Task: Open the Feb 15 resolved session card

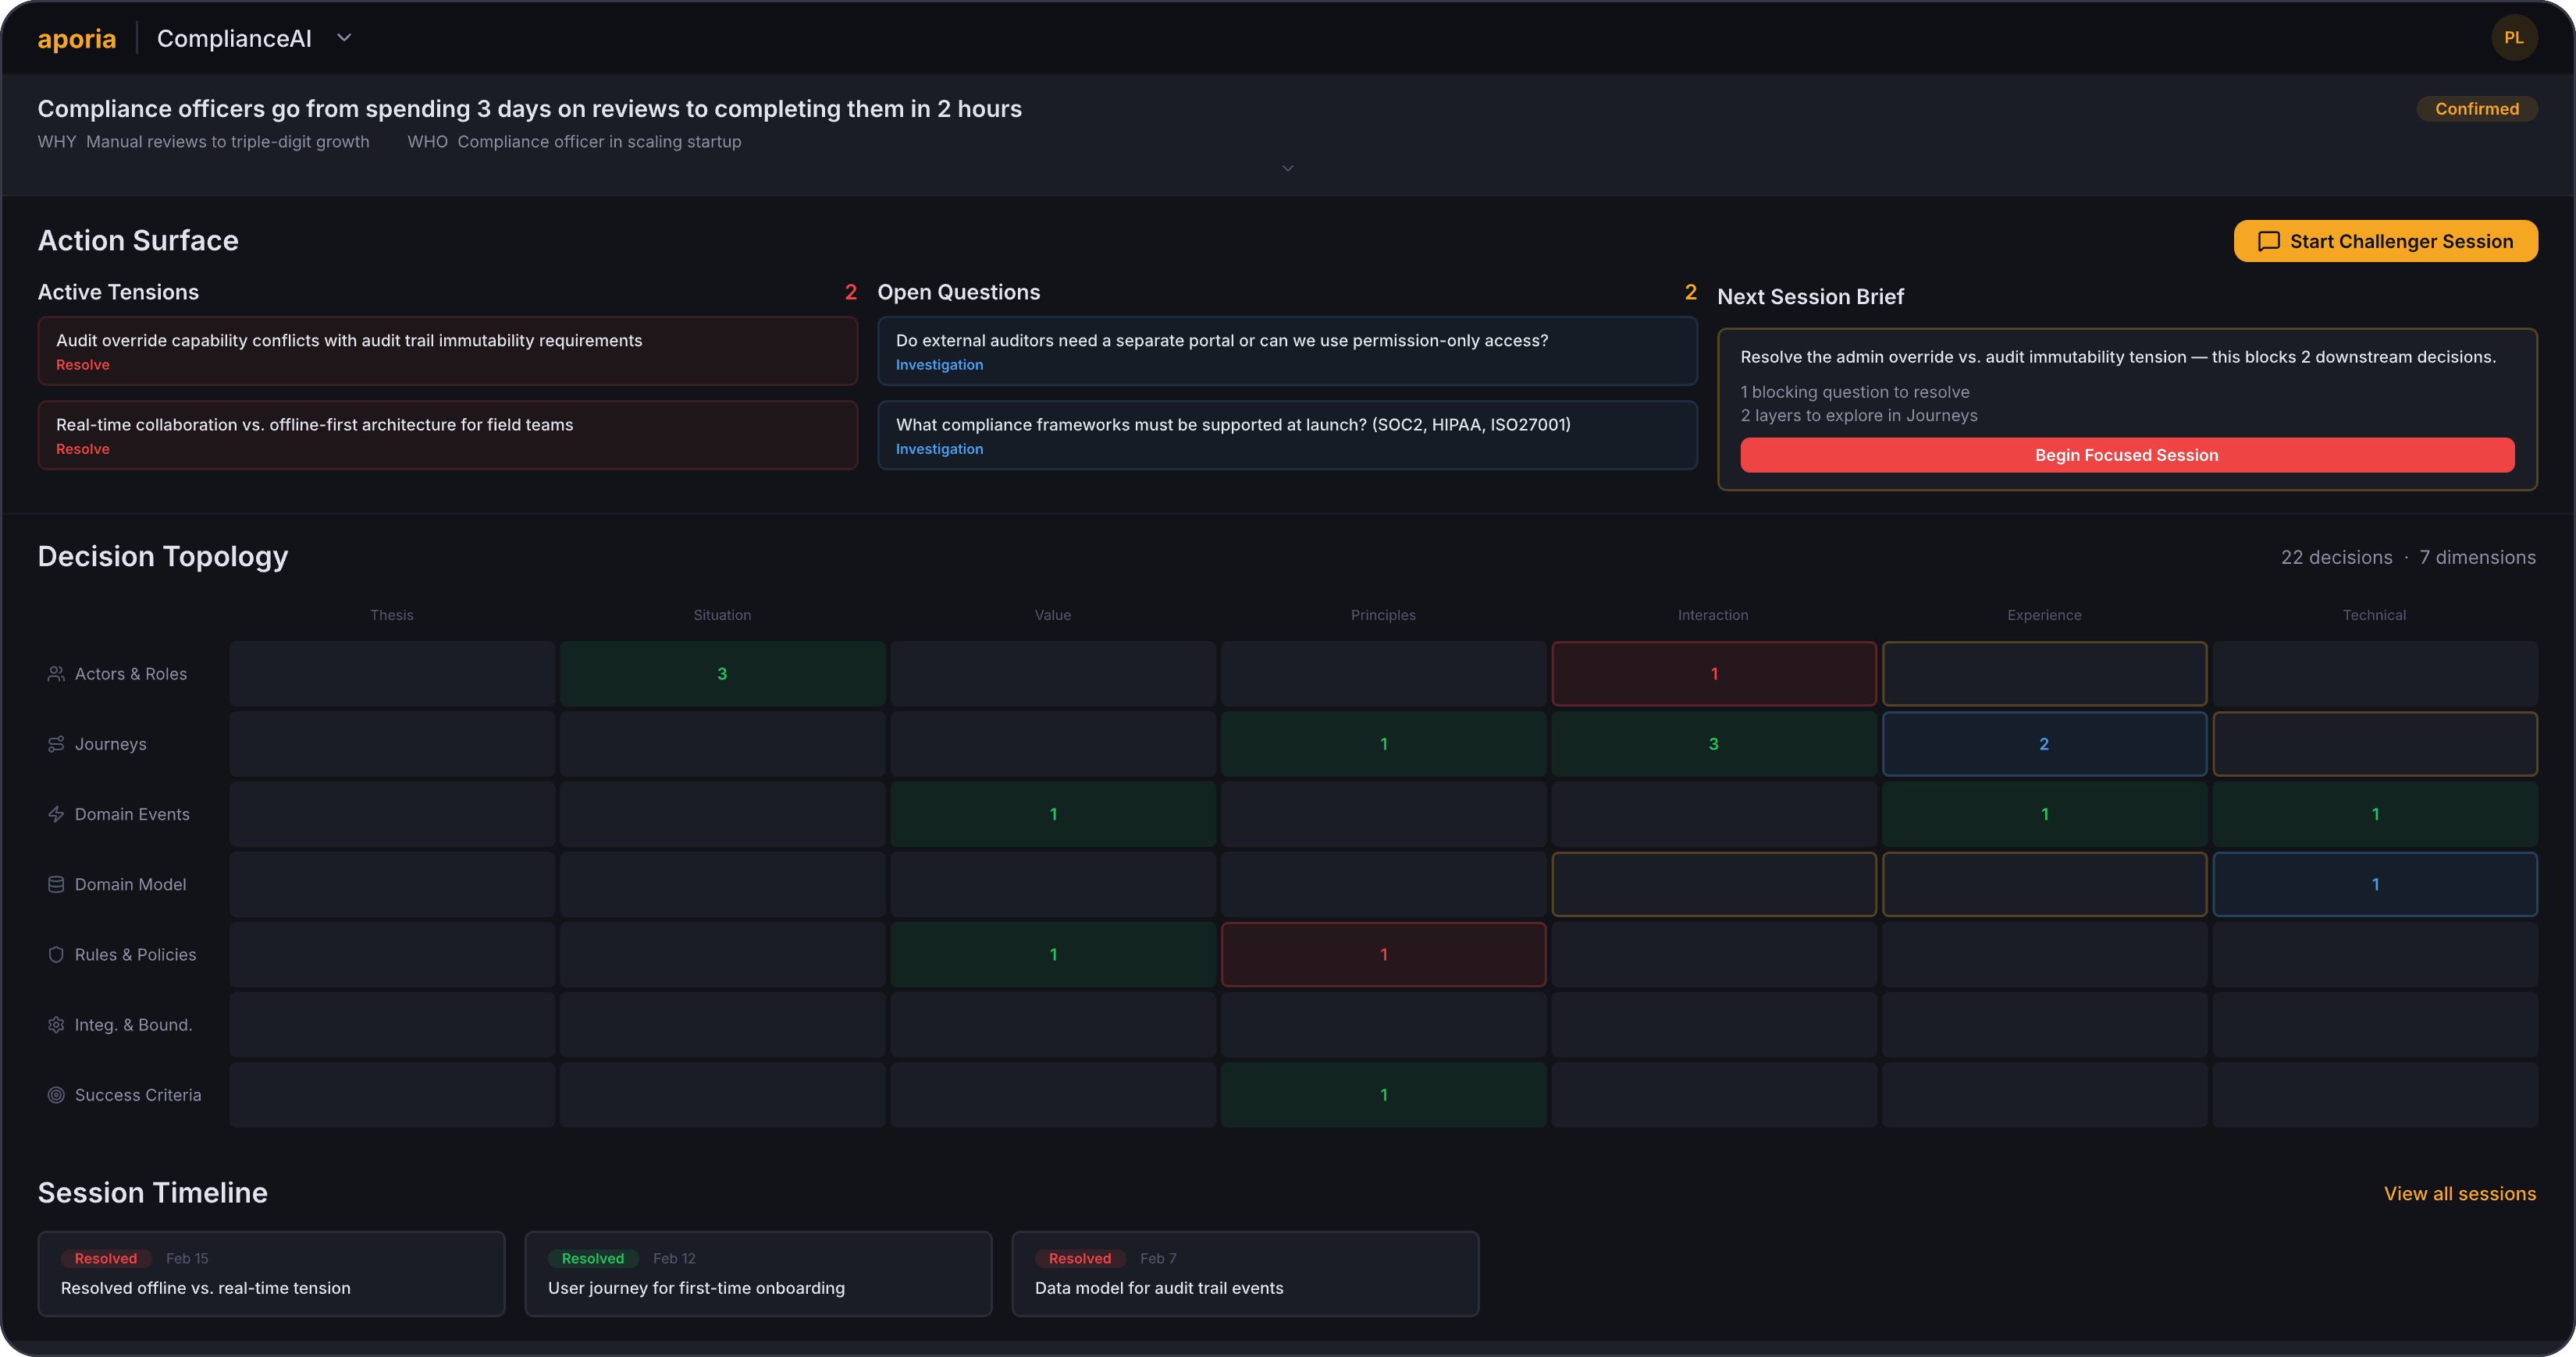Action: (x=271, y=1273)
